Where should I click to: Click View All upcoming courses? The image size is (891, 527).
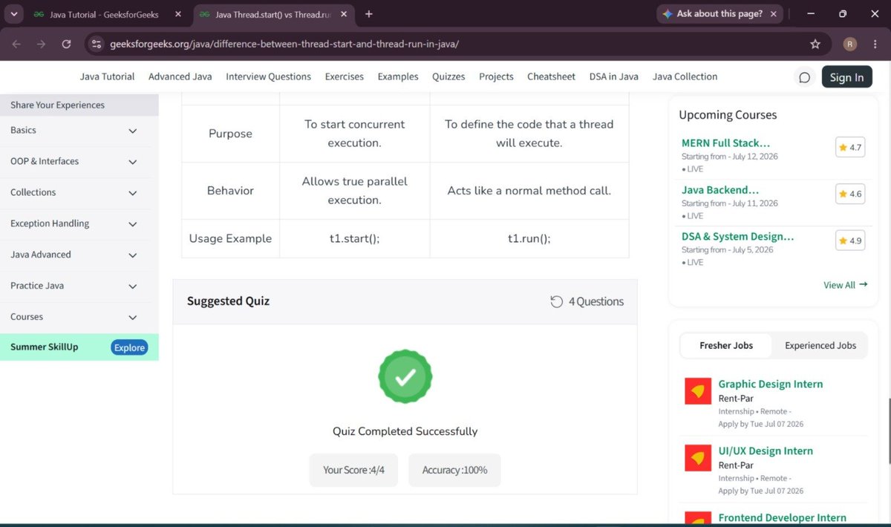click(846, 285)
